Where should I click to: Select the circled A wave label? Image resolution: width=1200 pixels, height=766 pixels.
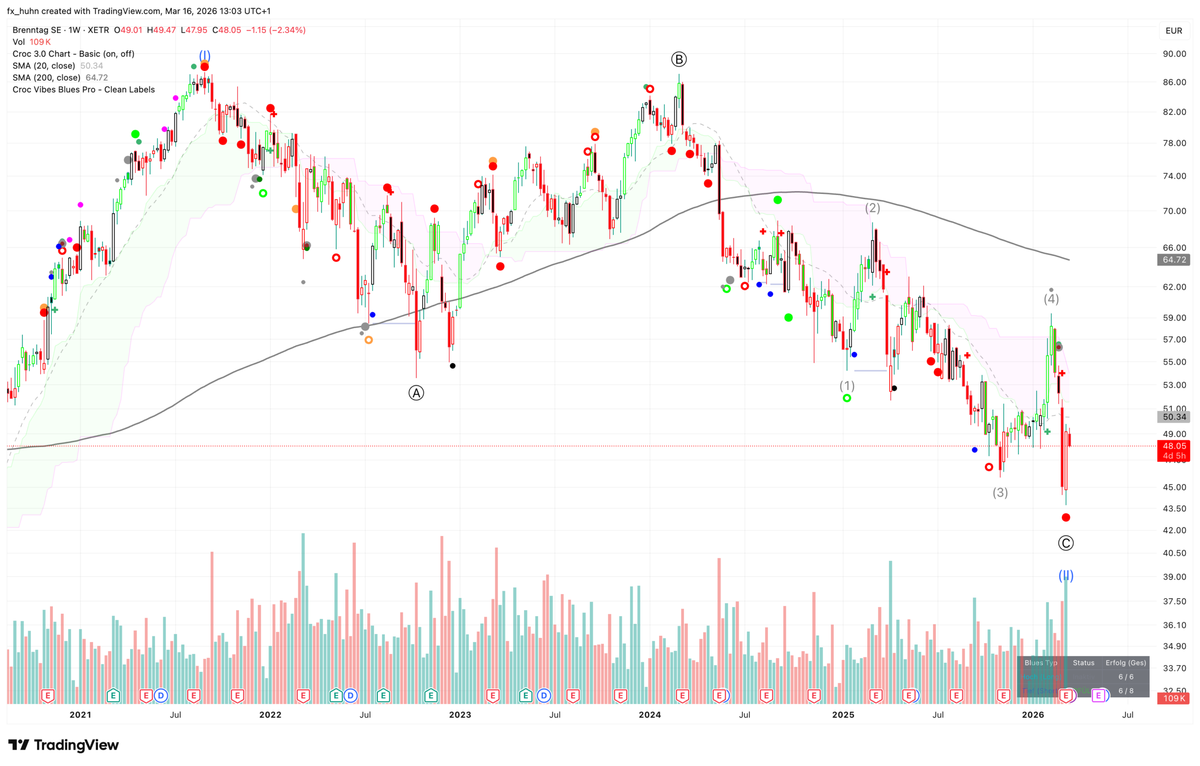(x=416, y=393)
